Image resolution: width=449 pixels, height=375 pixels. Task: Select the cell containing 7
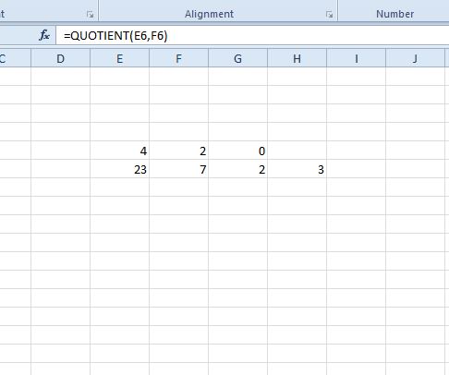179,169
